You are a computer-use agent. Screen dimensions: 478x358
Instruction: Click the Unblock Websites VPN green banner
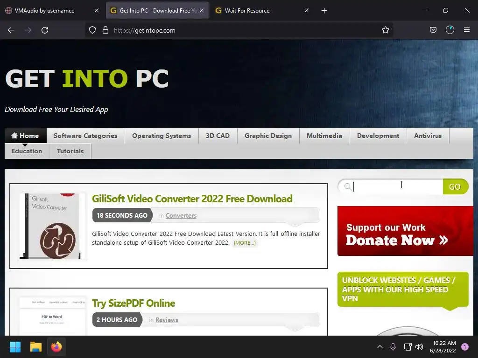coord(403,289)
